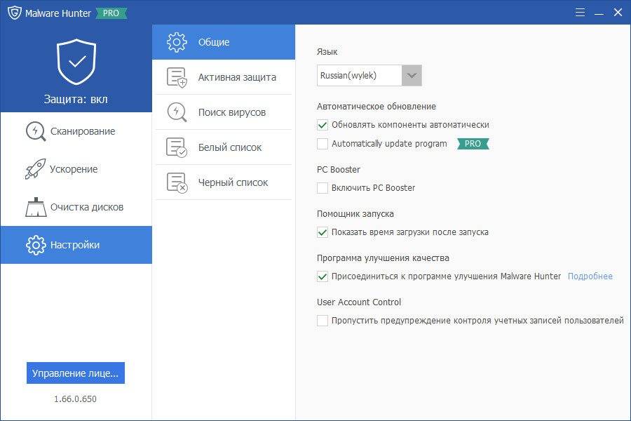Click the Автоматическое обновление heading
Image resolution: width=631 pixels, height=421 pixels.
376,107
